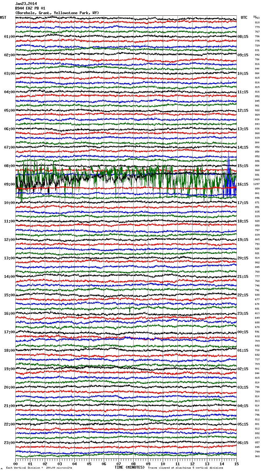Click the Each Vertical Division 200.00 microvolts note
Viewport: 261px width, 472px height.
coord(39,468)
